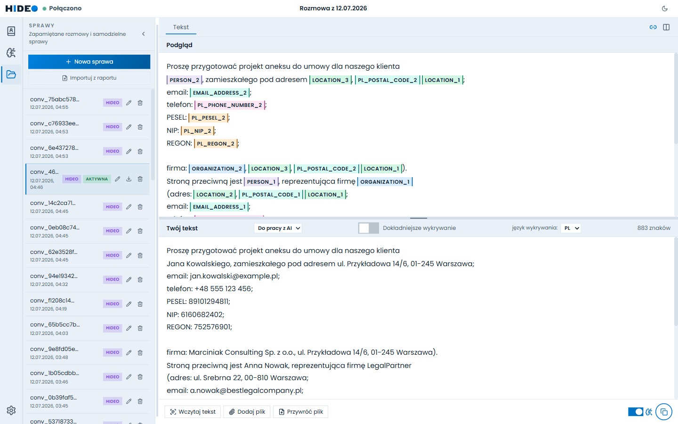Screen dimensions: 678x424
Task: Open the Do pracy z AI dropdown
Action: click(x=278, y=228)
